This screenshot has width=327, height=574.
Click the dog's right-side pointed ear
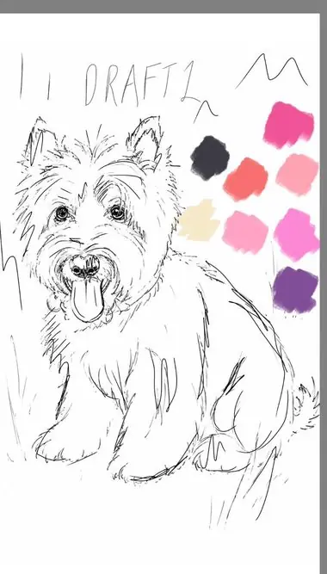coord(146,142)
